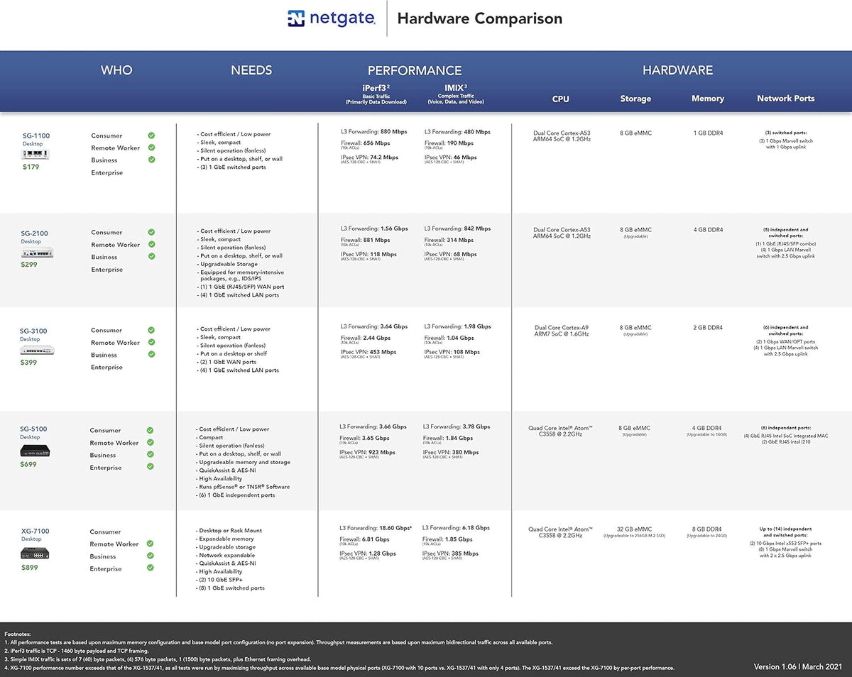Click the PERFORMANCE column header
This screenshot has width=852, height=677.
click(x=415, y=71)
